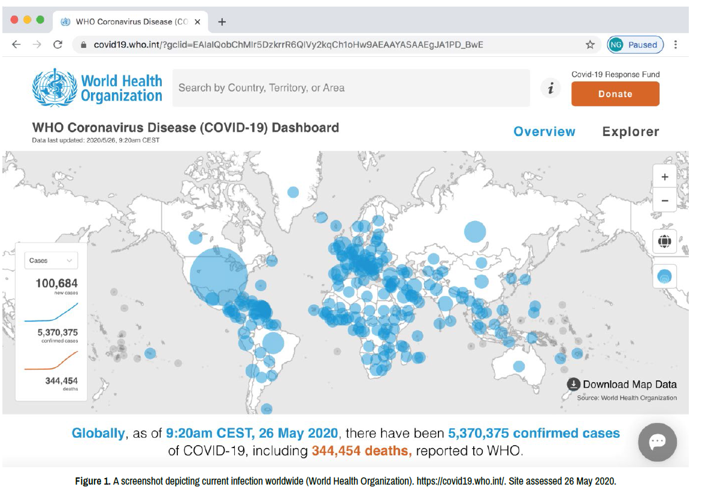
Task: Click the orange deaths trend line
Action: tap(51, 361)
